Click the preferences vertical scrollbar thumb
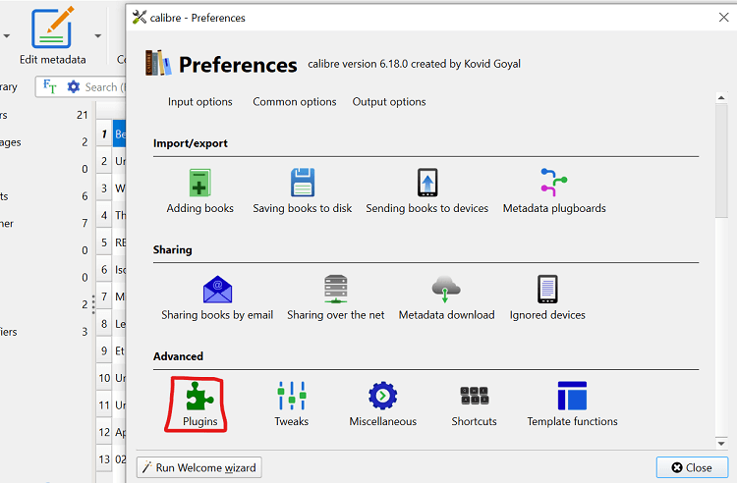Screen dimensions: 737x483 (x=721, y=161)
